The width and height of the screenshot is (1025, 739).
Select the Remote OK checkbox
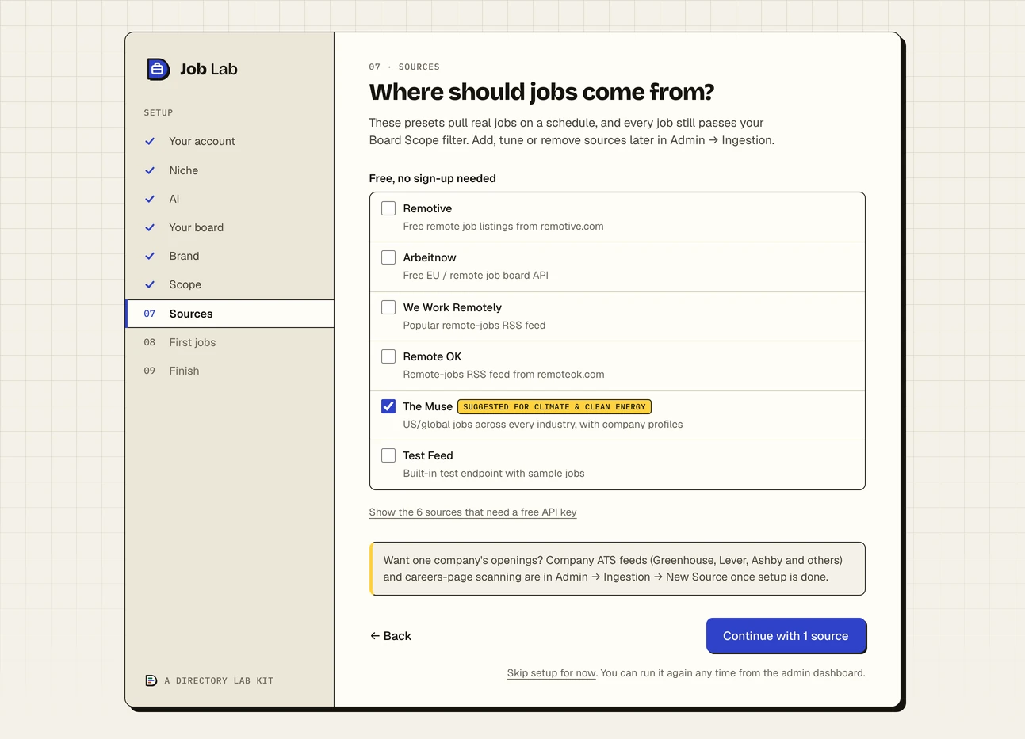388,356
